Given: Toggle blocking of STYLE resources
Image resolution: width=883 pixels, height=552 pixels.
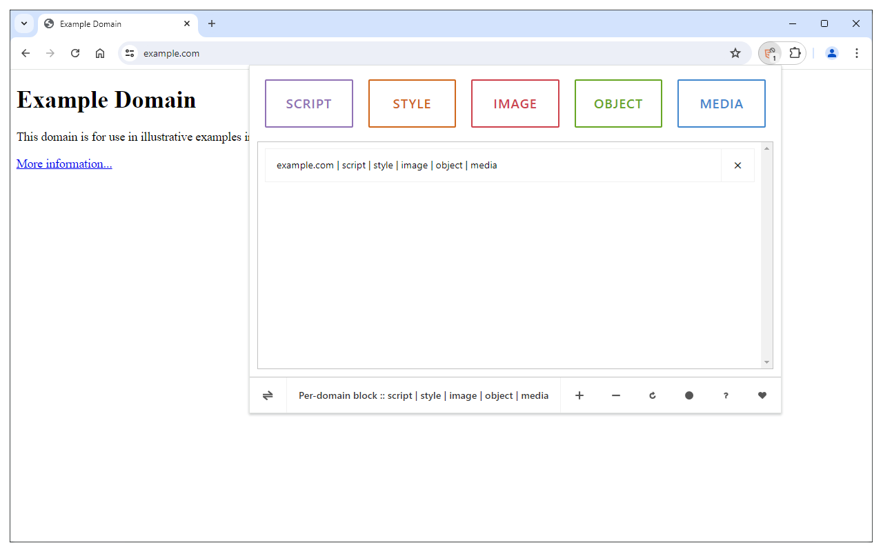Looking at the screenshot, I should click(x=412, y=103).
